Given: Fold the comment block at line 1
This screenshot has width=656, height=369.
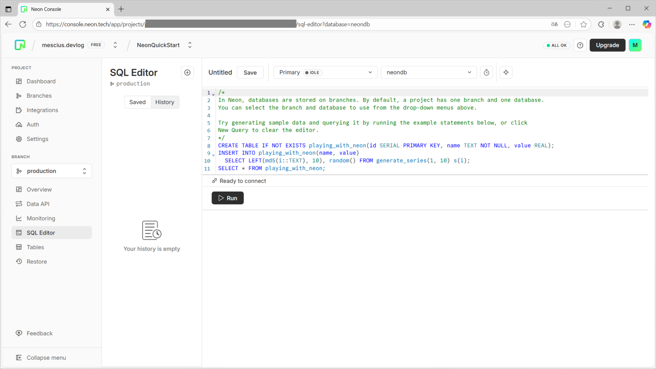Looking at the screenshot, I should tap(213, 94).
